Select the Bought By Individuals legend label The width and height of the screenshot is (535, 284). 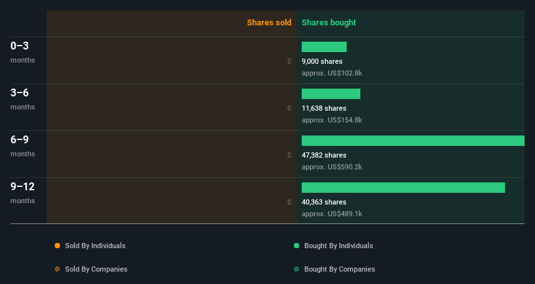tap(338, 246)
